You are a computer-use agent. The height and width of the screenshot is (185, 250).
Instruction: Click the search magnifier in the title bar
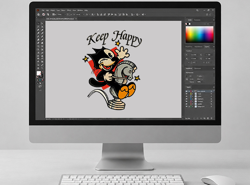pyautogui.click(x=197, y=10)
